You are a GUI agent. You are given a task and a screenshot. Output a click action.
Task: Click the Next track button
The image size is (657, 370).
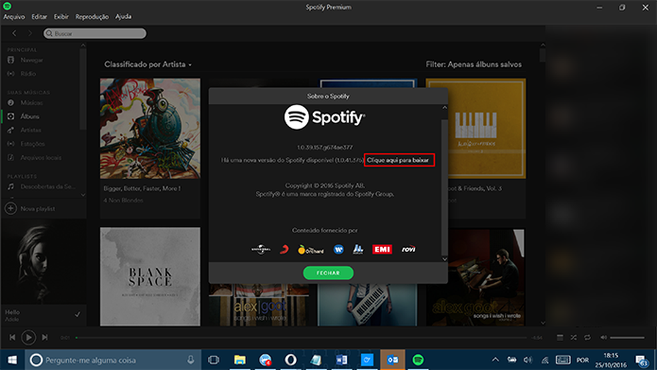click(x=45, y=337)
